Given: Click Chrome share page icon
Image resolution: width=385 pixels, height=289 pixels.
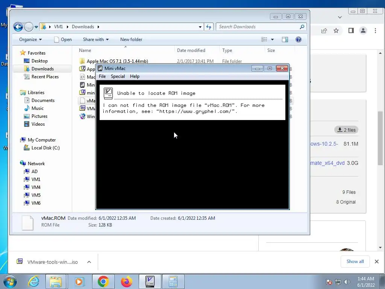Looking at the screenshot, I should pos(324,30).
